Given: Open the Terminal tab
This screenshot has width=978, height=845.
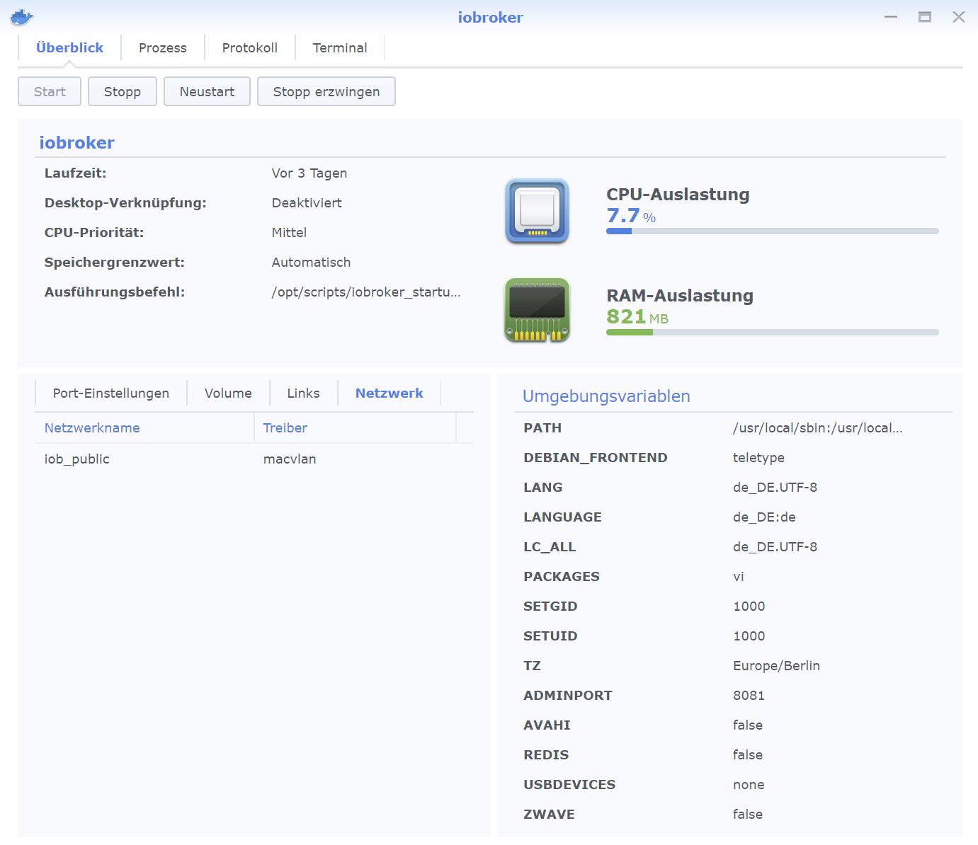Looking at the screenshot, I should [340, 47].
